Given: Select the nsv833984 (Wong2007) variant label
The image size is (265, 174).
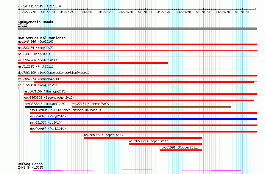Looking at the screenshot, I should (x=36, y=48).
